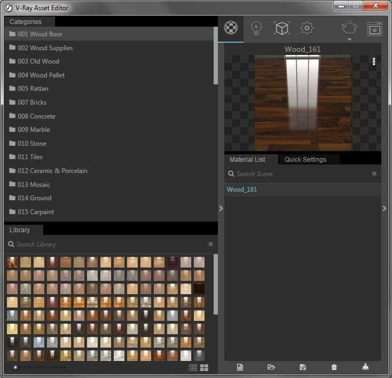Purge unused materials broom icon
Viewport: 392px width, 378px height.
point(365,367)
